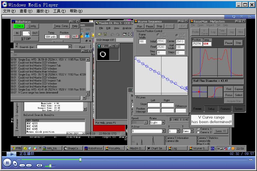Screen dimensions: 257x171
Task: Click the media player volume slider
Action: pos(50,166)
